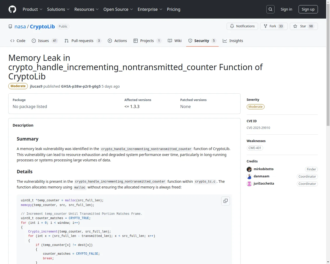This screenshot has width=330, height=264.
Task: Expand the Enterprise menu
Action: tap(150, 9)
